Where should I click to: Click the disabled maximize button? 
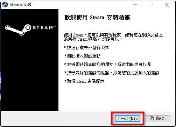pos(151,5)
